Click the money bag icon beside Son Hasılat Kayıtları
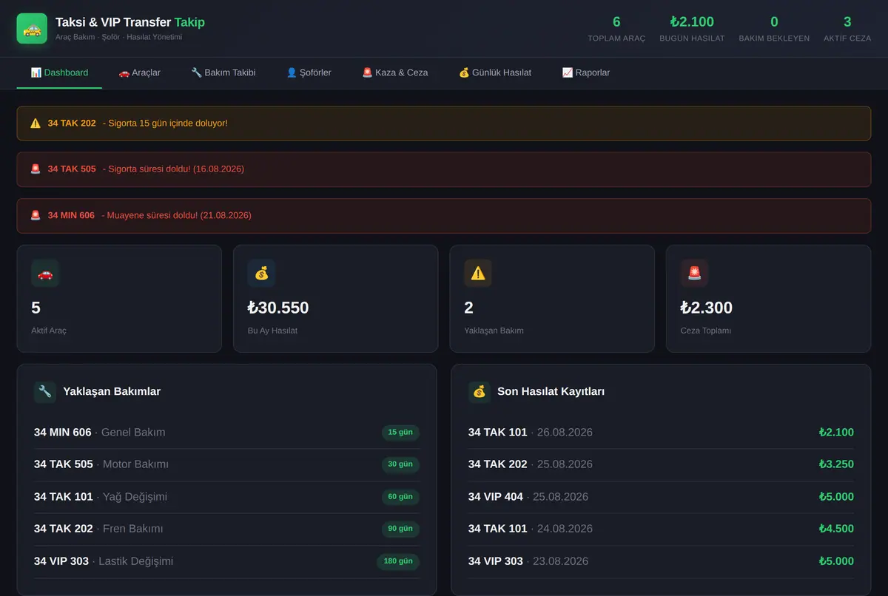This screenshot has width=888, height=596. (480, 392)
